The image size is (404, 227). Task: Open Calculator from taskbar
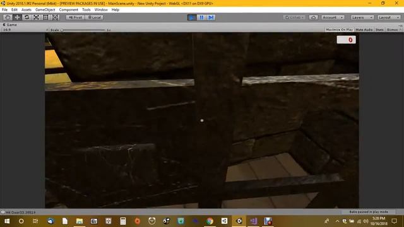pos(123,221)
